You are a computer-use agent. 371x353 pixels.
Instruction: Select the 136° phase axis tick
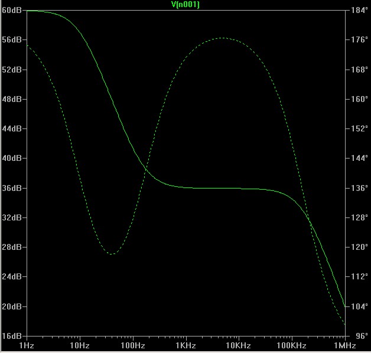pyautogui.click(x=359, y=188)
